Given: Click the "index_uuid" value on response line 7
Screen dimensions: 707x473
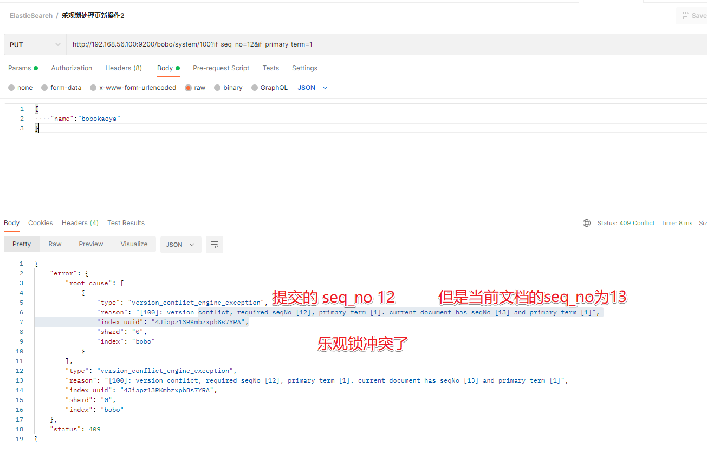Looking at the screenshot, I should pyautogui.click(x=199, y=322).
